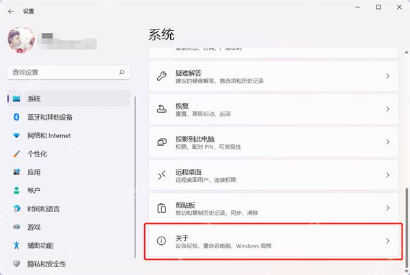Click the apps icon next to 应用

tap(16, 172)
